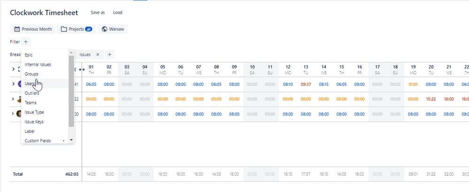Expand the first user row
The image size is (469, 192).
pyautogui.click(x=13, y=84)
